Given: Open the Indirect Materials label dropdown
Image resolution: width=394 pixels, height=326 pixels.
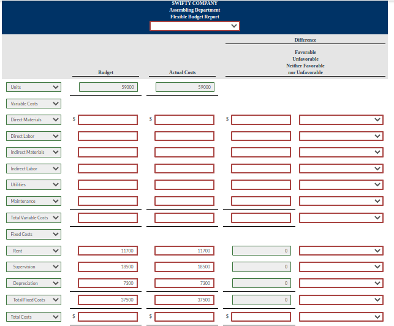Looking at the screenshot, I should pyautogui.click(x=34, y=153).
